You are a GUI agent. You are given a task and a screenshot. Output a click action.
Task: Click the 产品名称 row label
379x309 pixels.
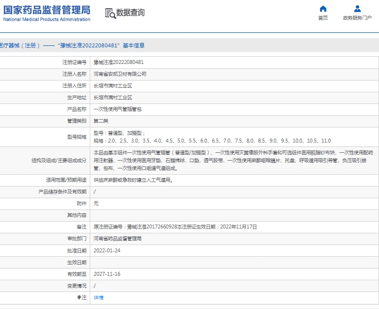77,109
